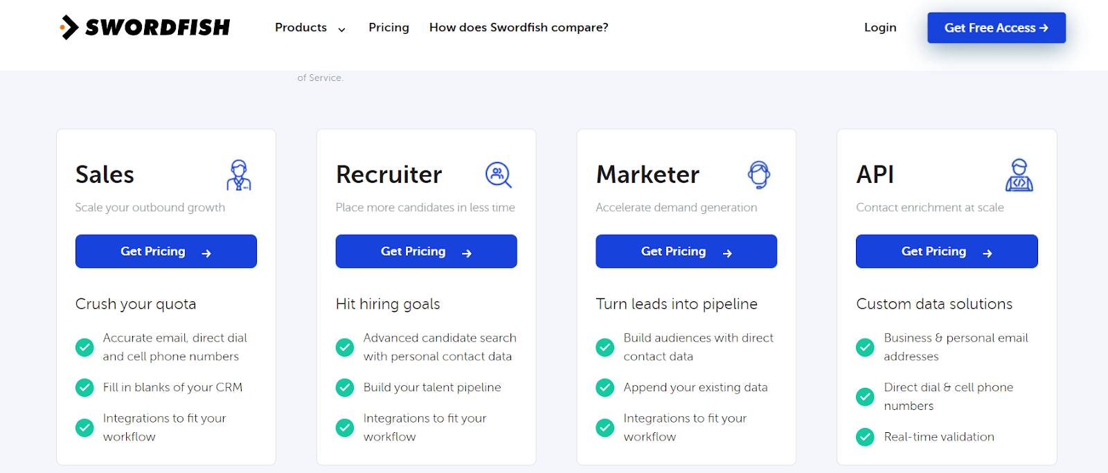
Task: Expand the Products chevron arrow
Action: click(341, 30)
